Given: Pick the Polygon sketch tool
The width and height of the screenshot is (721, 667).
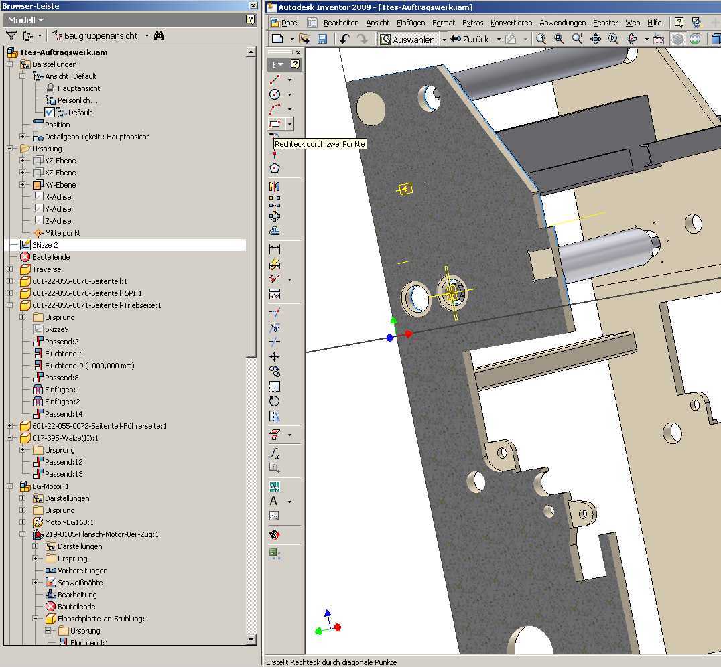Looking at the screenshot, I should click(x=275, y=168).
